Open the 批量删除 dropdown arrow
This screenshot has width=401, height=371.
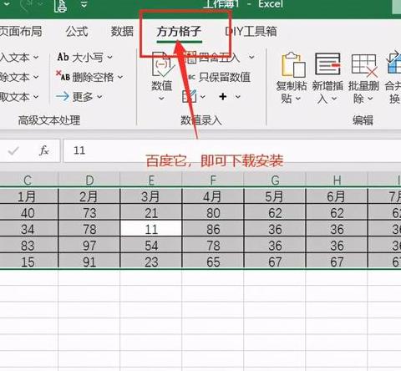point(370,99)
